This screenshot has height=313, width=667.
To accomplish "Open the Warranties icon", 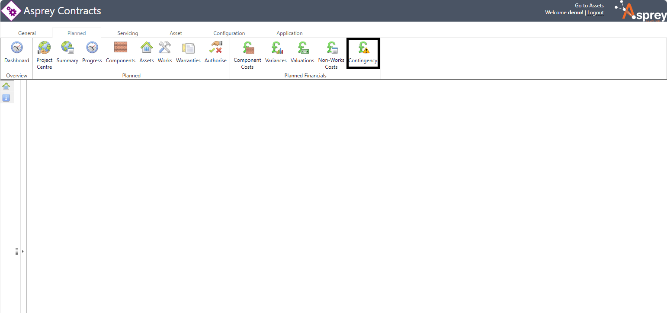I will (188, 48).
